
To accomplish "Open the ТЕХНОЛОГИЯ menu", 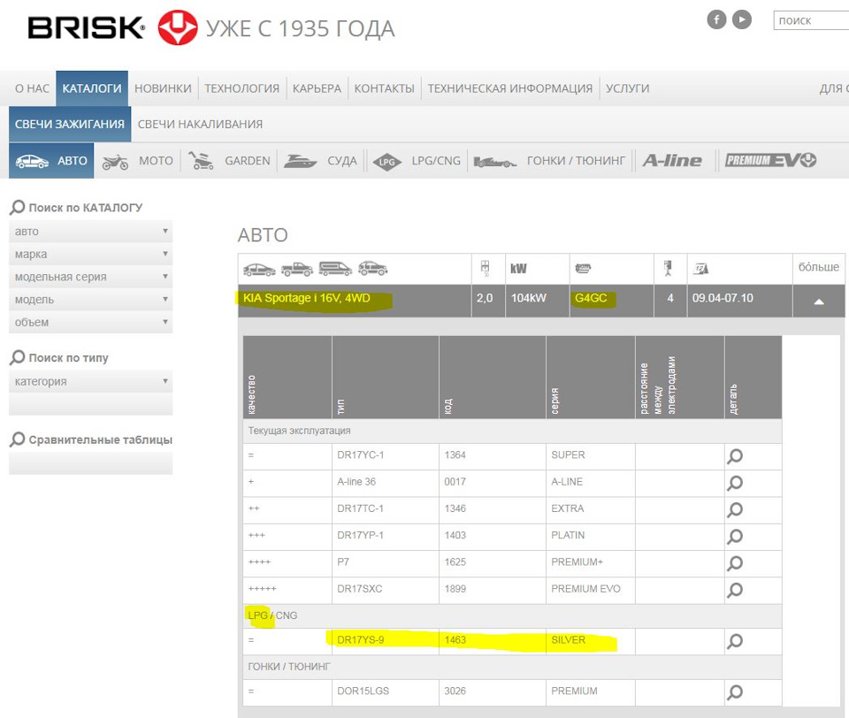I will coord(242,88).
